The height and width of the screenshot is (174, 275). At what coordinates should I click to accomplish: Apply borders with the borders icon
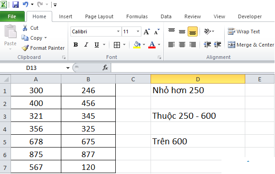117,45
